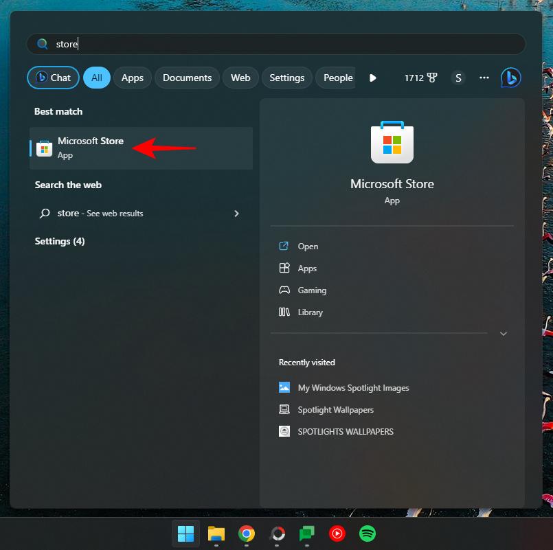This screenshot has height=550, width=553.
Task: Open the Microsoft Rewards points counter
Action: (421, 78)
